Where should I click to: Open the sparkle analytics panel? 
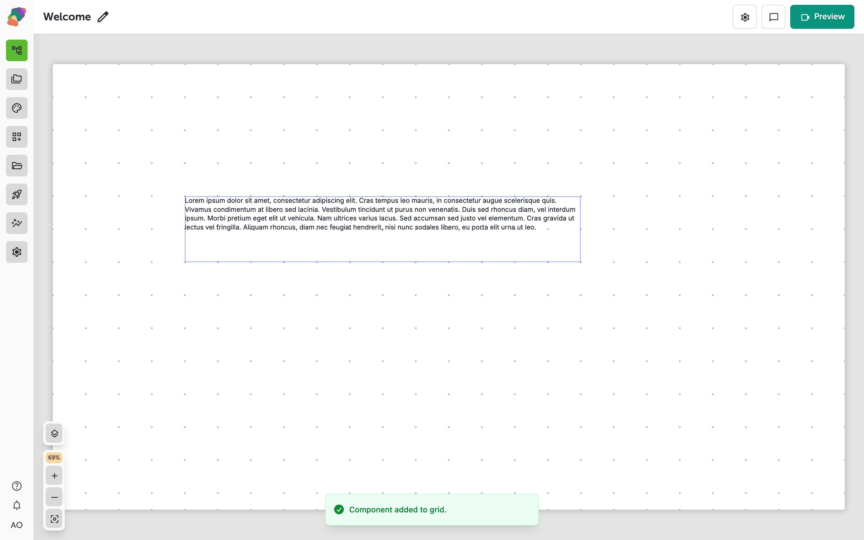pyautogui.click(x=17, y=223)
